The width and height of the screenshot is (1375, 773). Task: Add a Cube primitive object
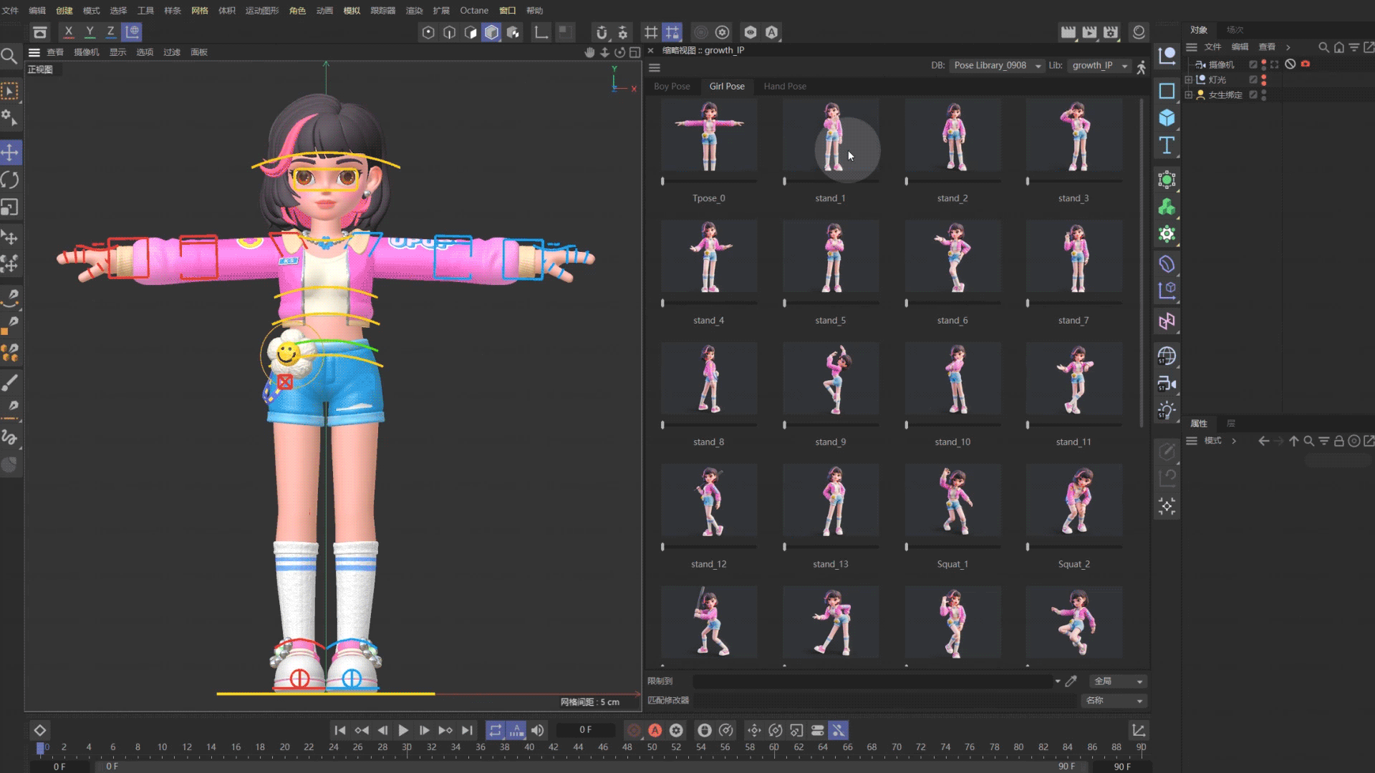(x=1167, y=118)
